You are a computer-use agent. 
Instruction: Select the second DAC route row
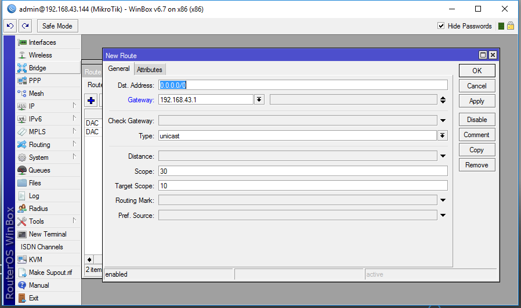coord(93,132)
